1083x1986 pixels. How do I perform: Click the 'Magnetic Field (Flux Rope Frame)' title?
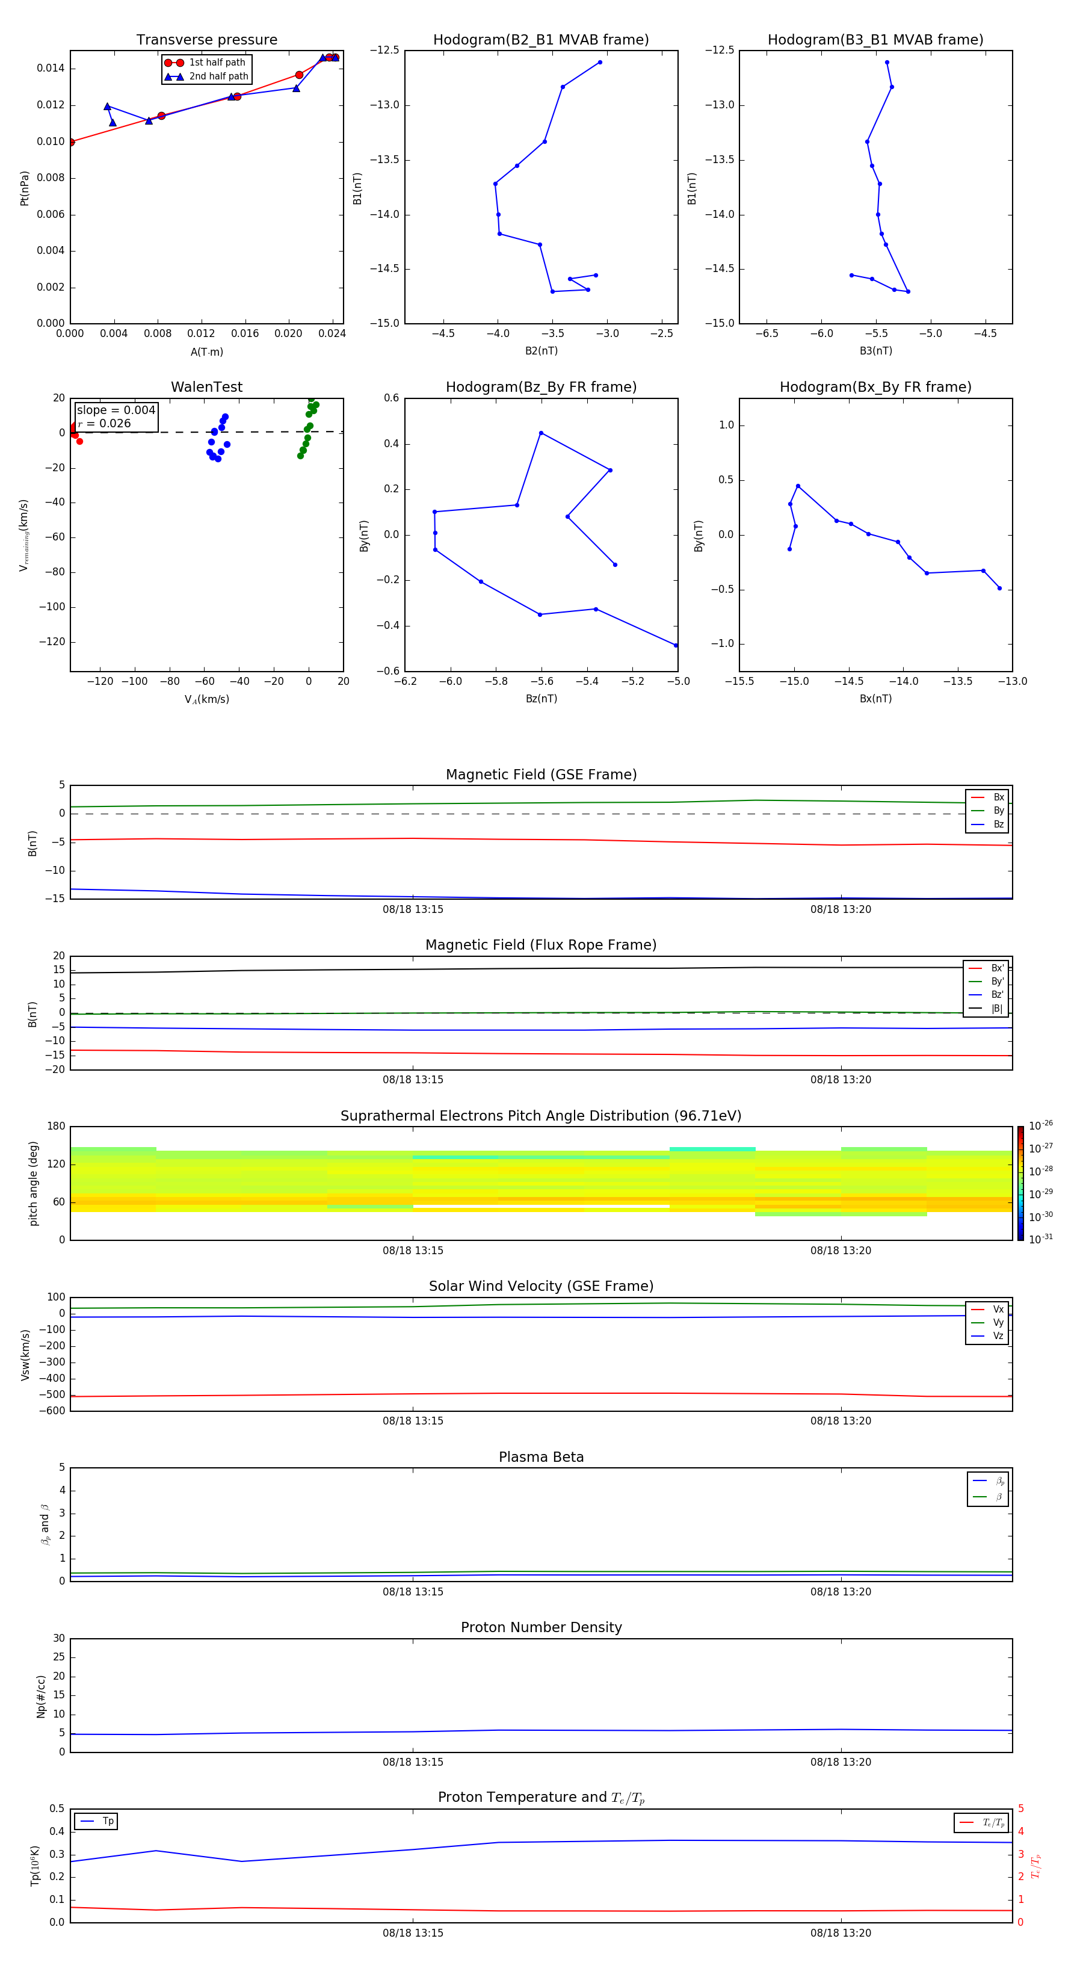(541, 945)
